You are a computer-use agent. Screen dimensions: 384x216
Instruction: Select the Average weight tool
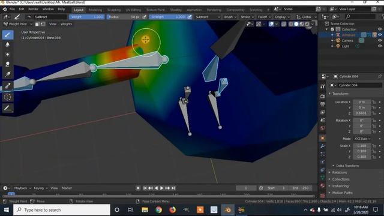click(x=8, y=55)
